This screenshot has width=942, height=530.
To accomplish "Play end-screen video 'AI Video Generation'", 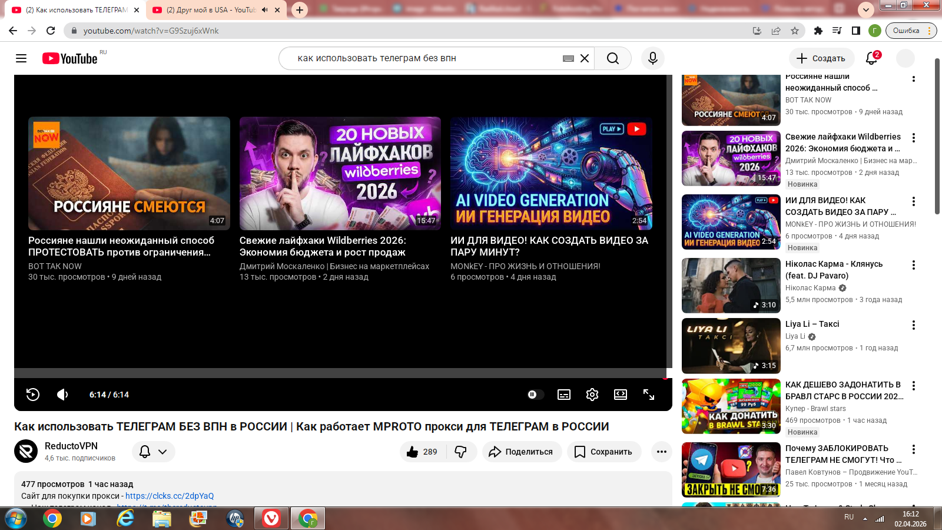I will pos(551,173).
